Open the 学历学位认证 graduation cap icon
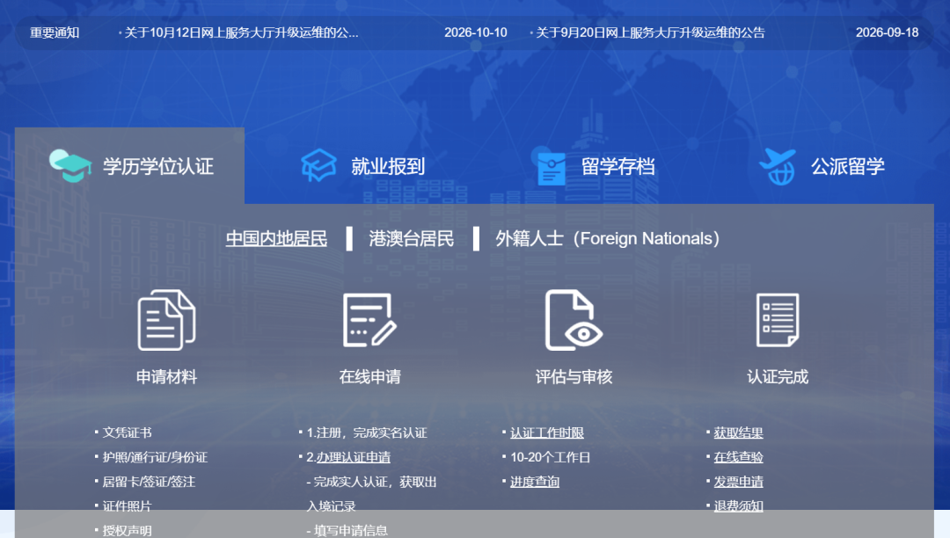Image resolution: width=950 pixels, height=538 pixels. 70,166
